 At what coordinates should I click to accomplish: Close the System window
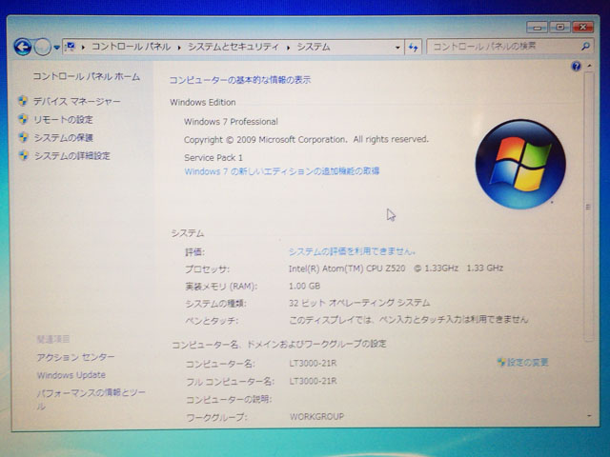click(x=582, y=27)
